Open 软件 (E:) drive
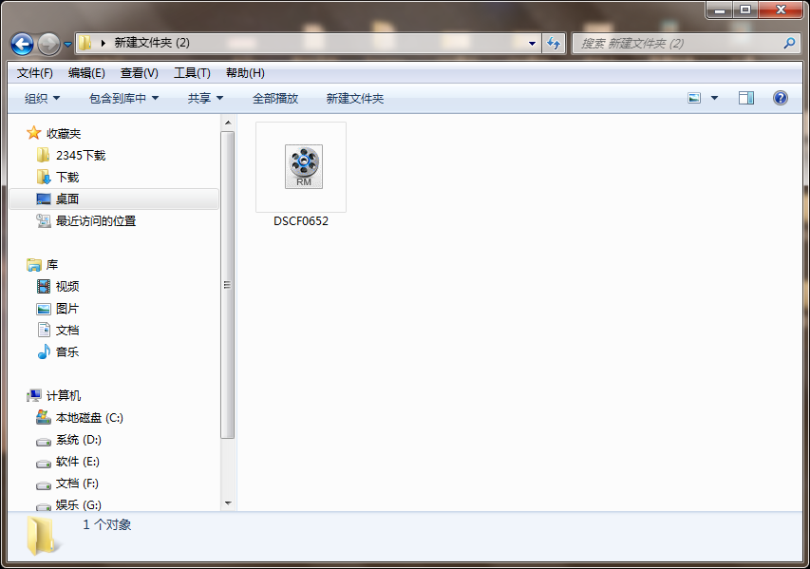 pyautogui.click(x=78, y=462)
